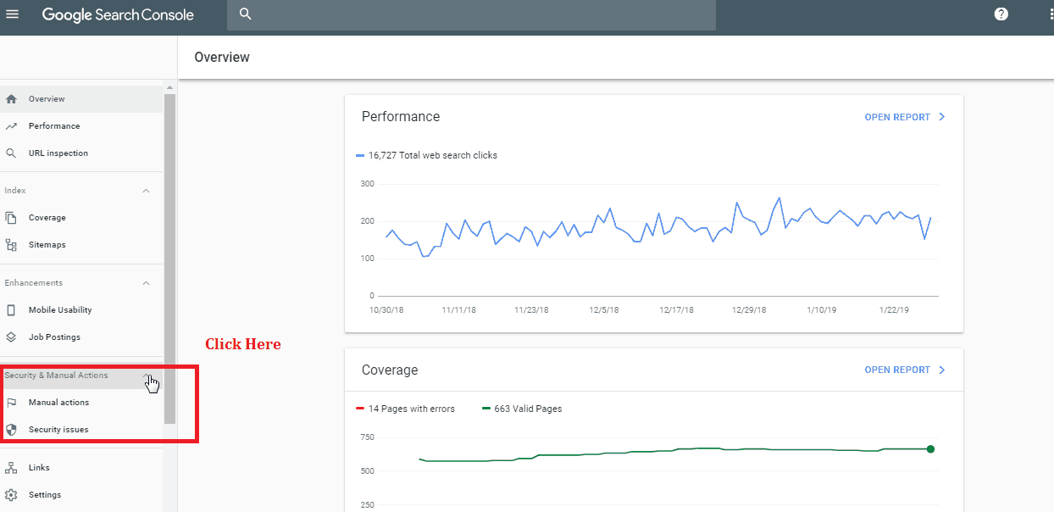The height and width of the screenshot is (512, 1054).
Task: Click the 10/30/18 date axis label
Action: pos(386,310)
